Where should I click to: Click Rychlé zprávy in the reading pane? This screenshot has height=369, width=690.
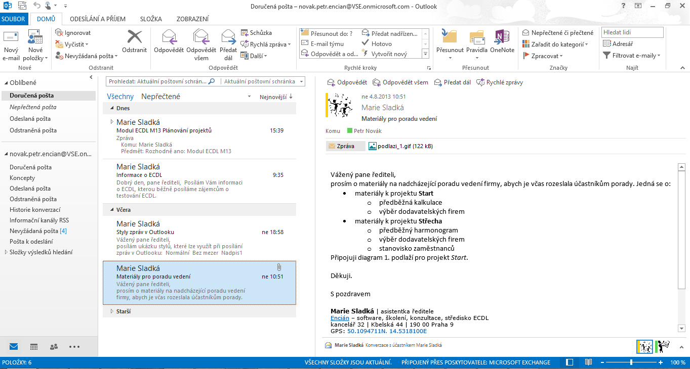coord(500,82)
